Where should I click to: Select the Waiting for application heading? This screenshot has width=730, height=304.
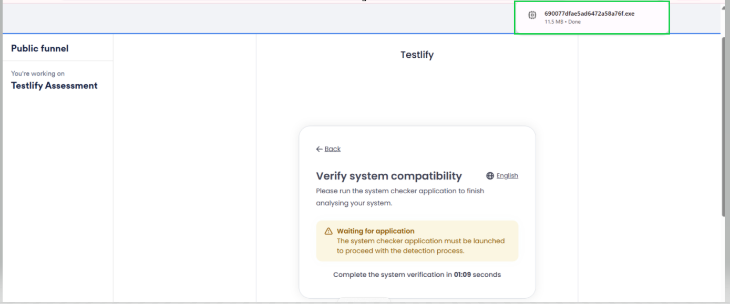[x=376, y=231]
